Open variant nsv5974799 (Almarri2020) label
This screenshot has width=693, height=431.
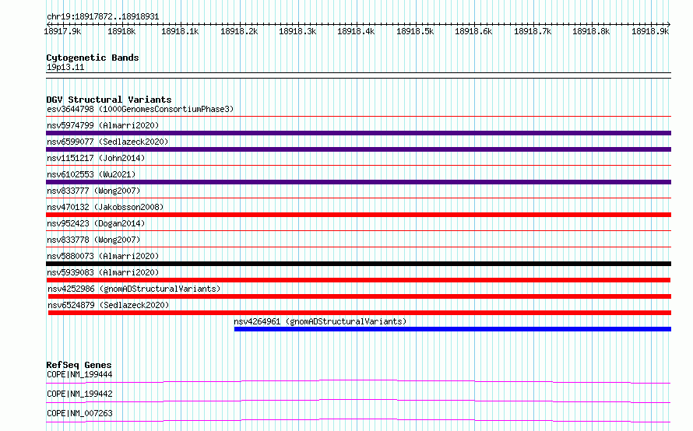point(103,125)
